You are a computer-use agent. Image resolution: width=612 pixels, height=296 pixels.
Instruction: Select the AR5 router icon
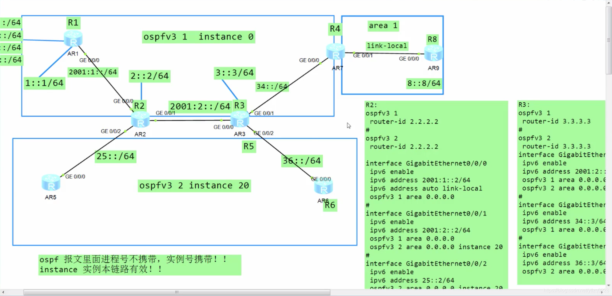click(x=51, y=182)
